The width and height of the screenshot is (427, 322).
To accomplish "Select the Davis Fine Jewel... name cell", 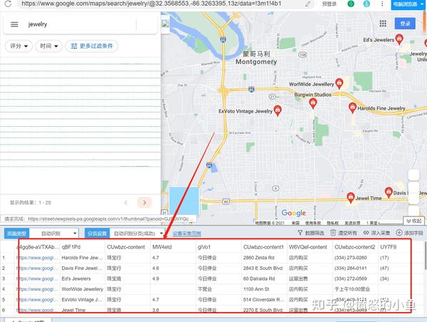I will [82, 269].
